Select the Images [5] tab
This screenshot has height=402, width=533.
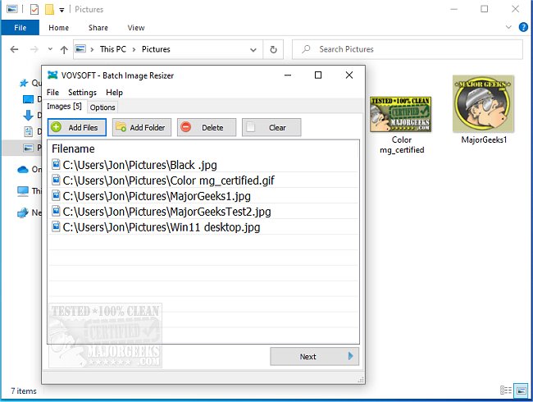pyautogui.click(x=64, y=107)
